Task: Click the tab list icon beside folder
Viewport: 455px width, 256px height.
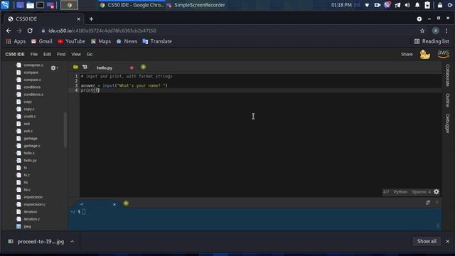Action: [85, 67]
